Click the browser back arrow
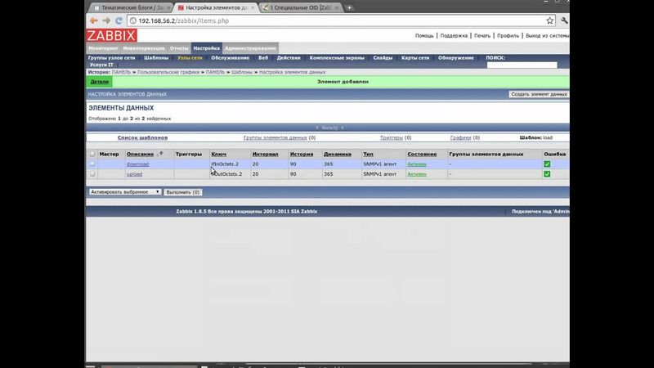 coord(93,20)
